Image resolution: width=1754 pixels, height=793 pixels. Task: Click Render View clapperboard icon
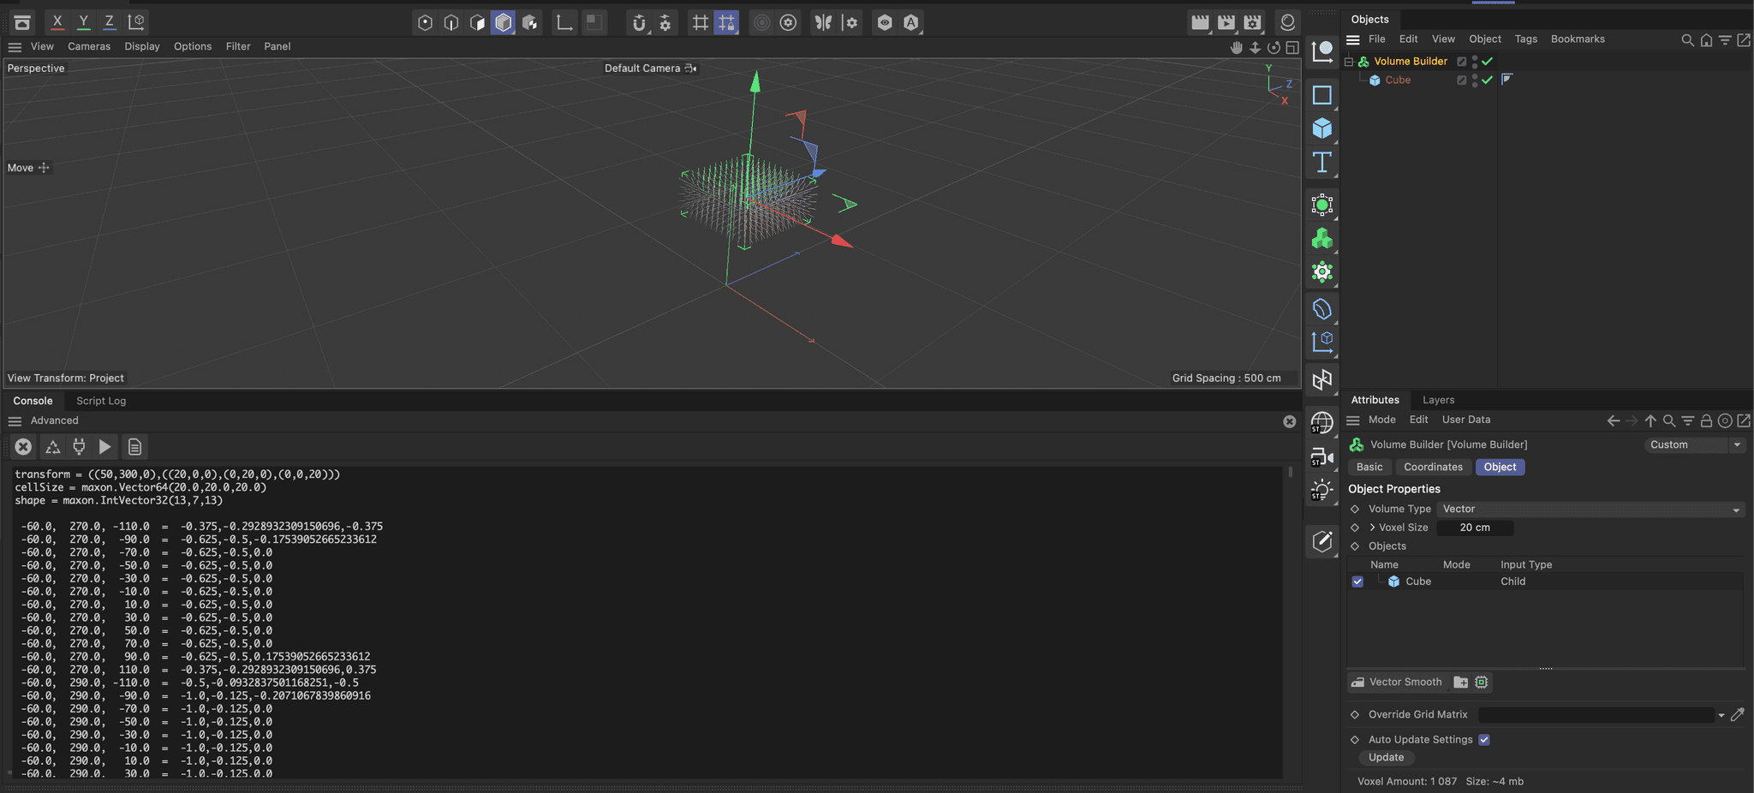pos(1200,23)
